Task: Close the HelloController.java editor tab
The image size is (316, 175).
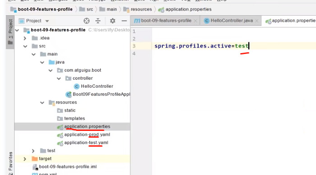Action: click(256, 21)
